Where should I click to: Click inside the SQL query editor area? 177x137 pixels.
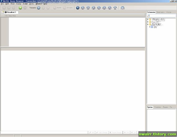coord(77,32)
